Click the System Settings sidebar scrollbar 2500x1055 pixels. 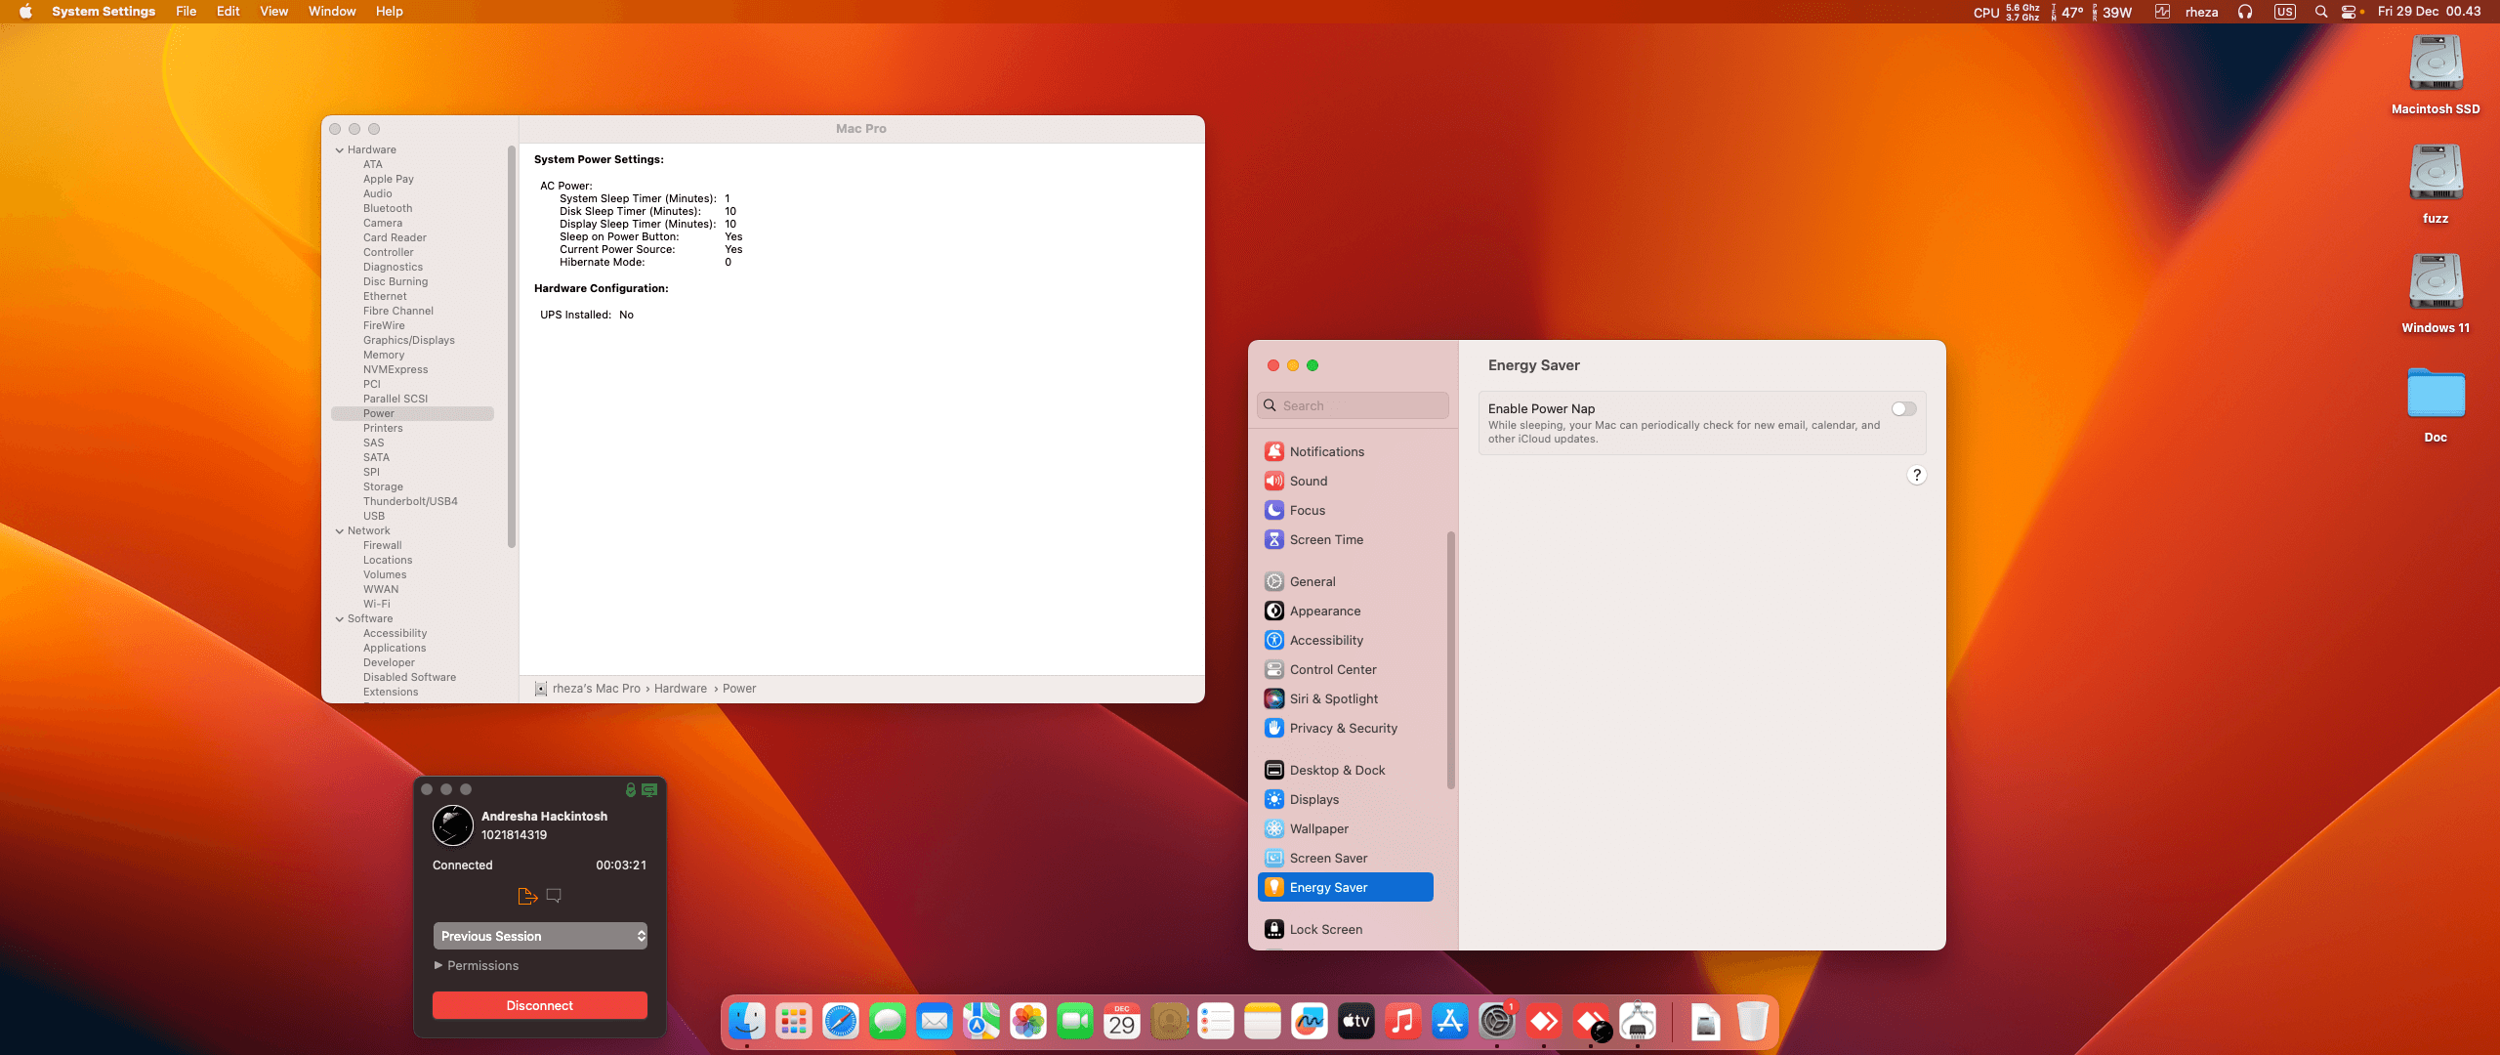point(1450,659)
